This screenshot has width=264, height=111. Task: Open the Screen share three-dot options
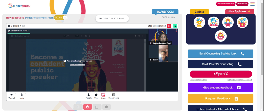click(x=29, y=31)
